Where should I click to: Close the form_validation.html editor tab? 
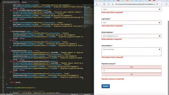pos(18,2)
